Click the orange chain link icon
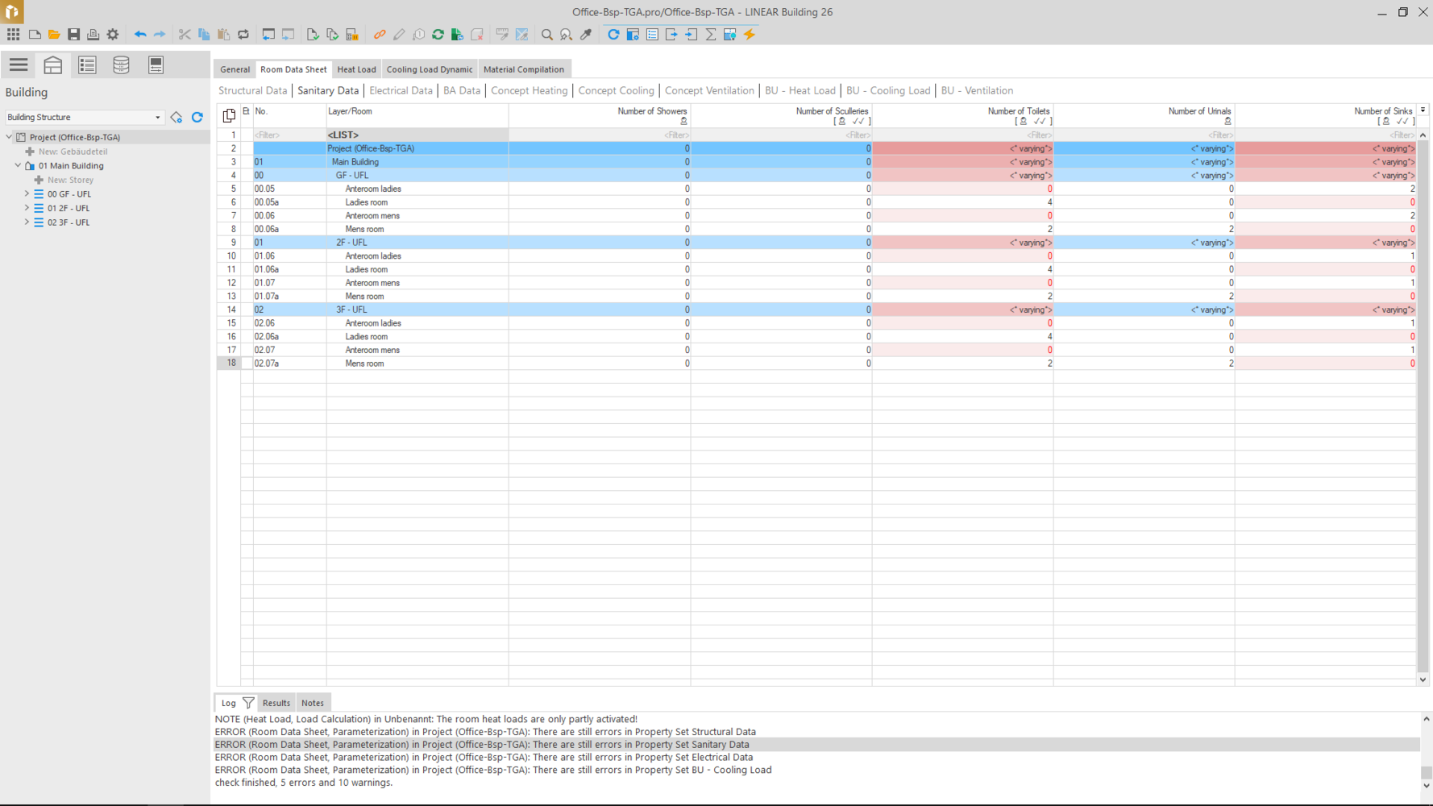The image size is (1433, 806). click(x=380, y=35)
